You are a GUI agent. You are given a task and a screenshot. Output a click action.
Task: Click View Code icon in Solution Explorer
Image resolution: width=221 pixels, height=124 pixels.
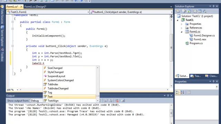coord(195,11)
